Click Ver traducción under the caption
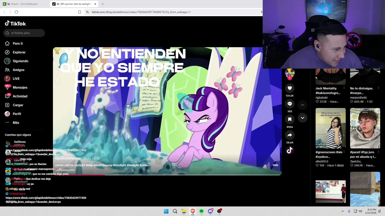The image size is (385, 216). (x=65, y=170)
